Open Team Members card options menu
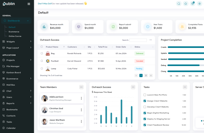The height and width of the screenshot is (133, 204). coord(81,87)
